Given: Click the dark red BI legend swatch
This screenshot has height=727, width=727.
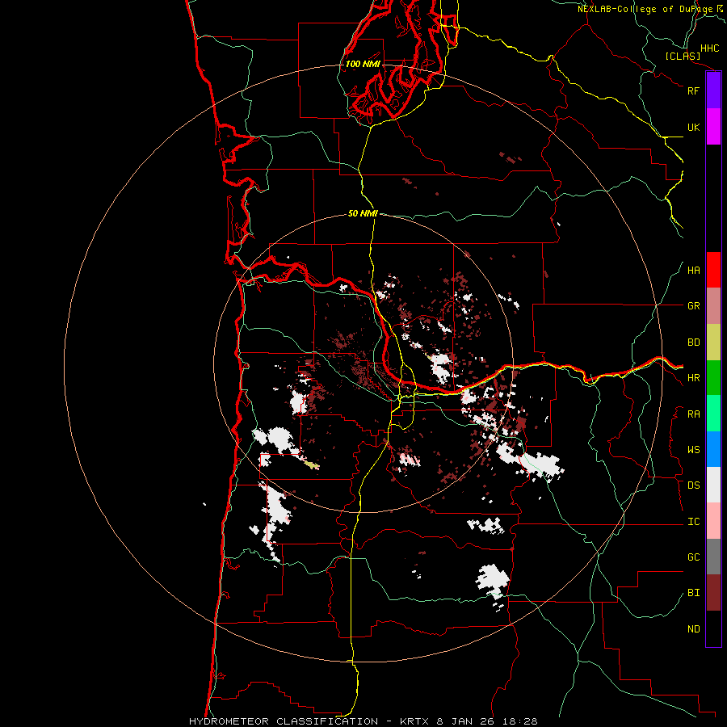Looking at the screenshot, I should coord(713,593).
